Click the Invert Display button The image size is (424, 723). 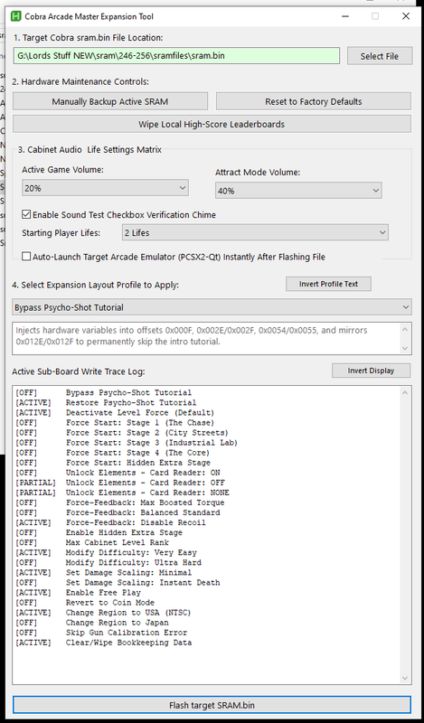coord(371,371)
